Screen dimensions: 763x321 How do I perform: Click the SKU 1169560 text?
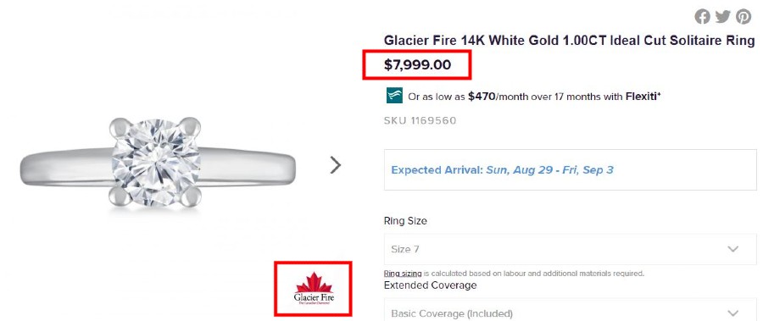point(420,120)
